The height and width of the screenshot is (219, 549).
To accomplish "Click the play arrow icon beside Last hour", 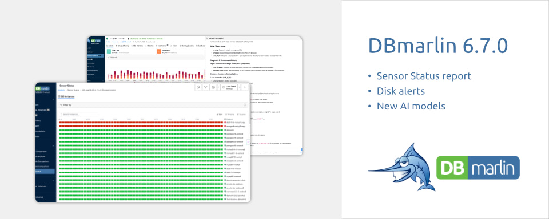I will [244, 87].
